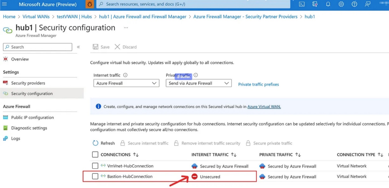Click the Refresh connections icon
The width and height of the screenshot is (389, 188).
point(96,143)
